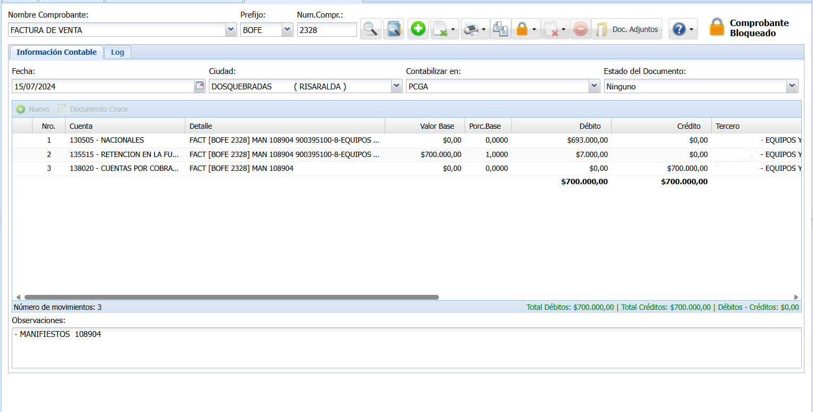Switch to the Información Contable tab
The width and height of the screenshot is (813, 412).
(56, 52)
